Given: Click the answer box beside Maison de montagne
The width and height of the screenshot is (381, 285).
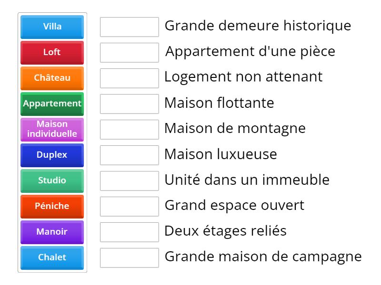Looking at the screenshot, I should pos(129,130).
